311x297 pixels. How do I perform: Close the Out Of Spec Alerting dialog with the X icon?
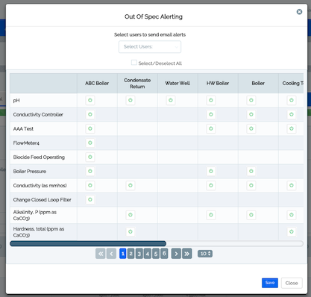[x=299, y=12]
